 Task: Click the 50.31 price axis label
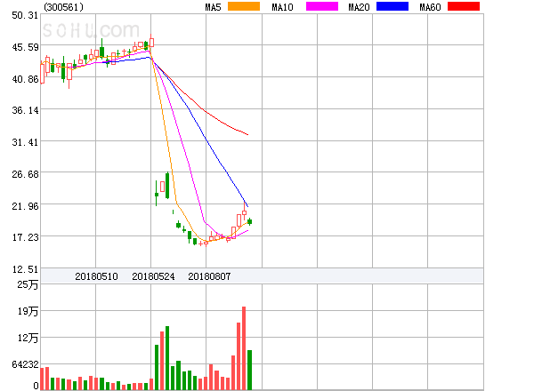[25, 15]
